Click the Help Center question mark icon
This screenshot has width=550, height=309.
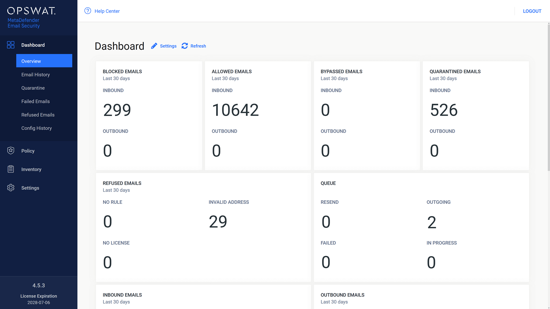coord(87,11)
